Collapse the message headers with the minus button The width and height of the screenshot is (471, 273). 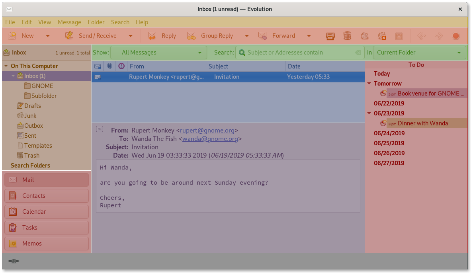(x=100, y=129)
